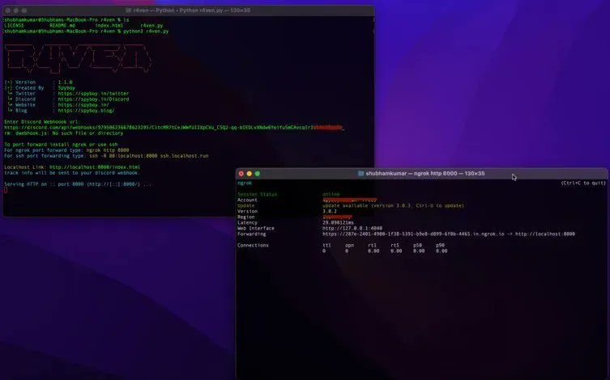Click the version number 1.1.0
Screen dimensions: 610x380
pos(65,82)
